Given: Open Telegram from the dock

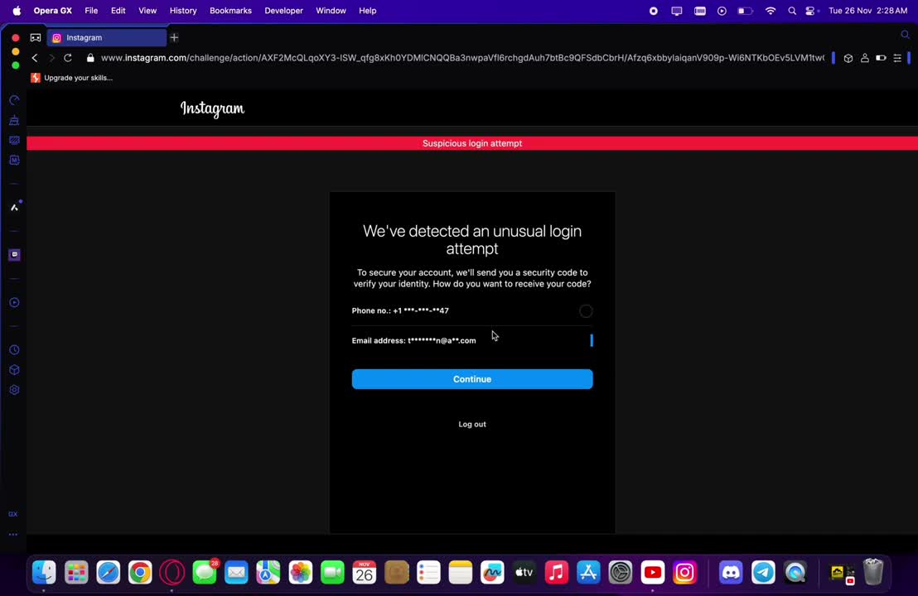Looking at the screenshot, I should [x=763, y=572].
